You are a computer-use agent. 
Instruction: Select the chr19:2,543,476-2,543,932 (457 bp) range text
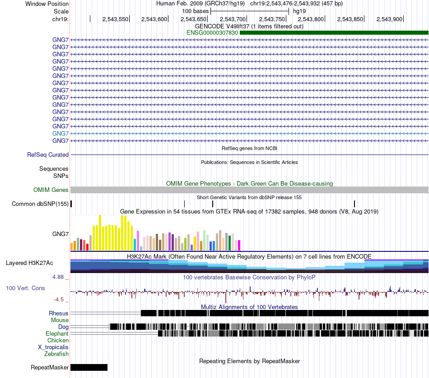296,4
